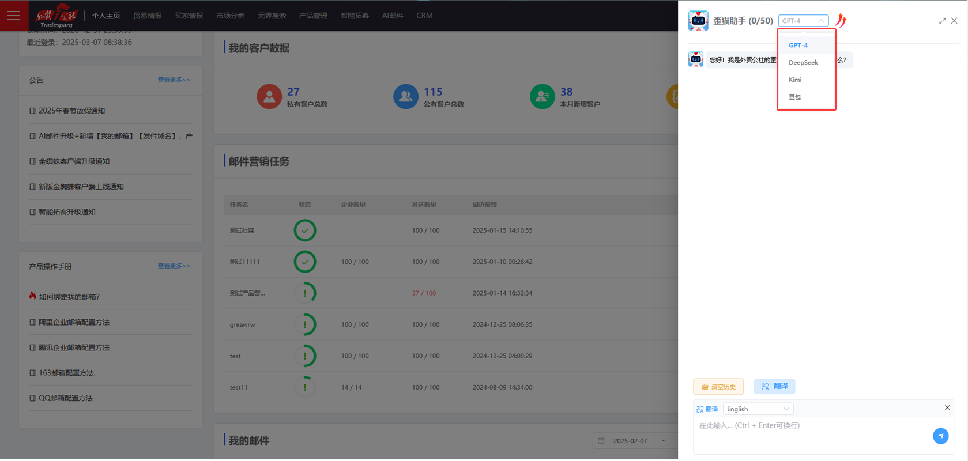Image resolution: width=968 pixels, height=461 pixels.
Task: Select 豆包 model option
Action: coord(795,97)
